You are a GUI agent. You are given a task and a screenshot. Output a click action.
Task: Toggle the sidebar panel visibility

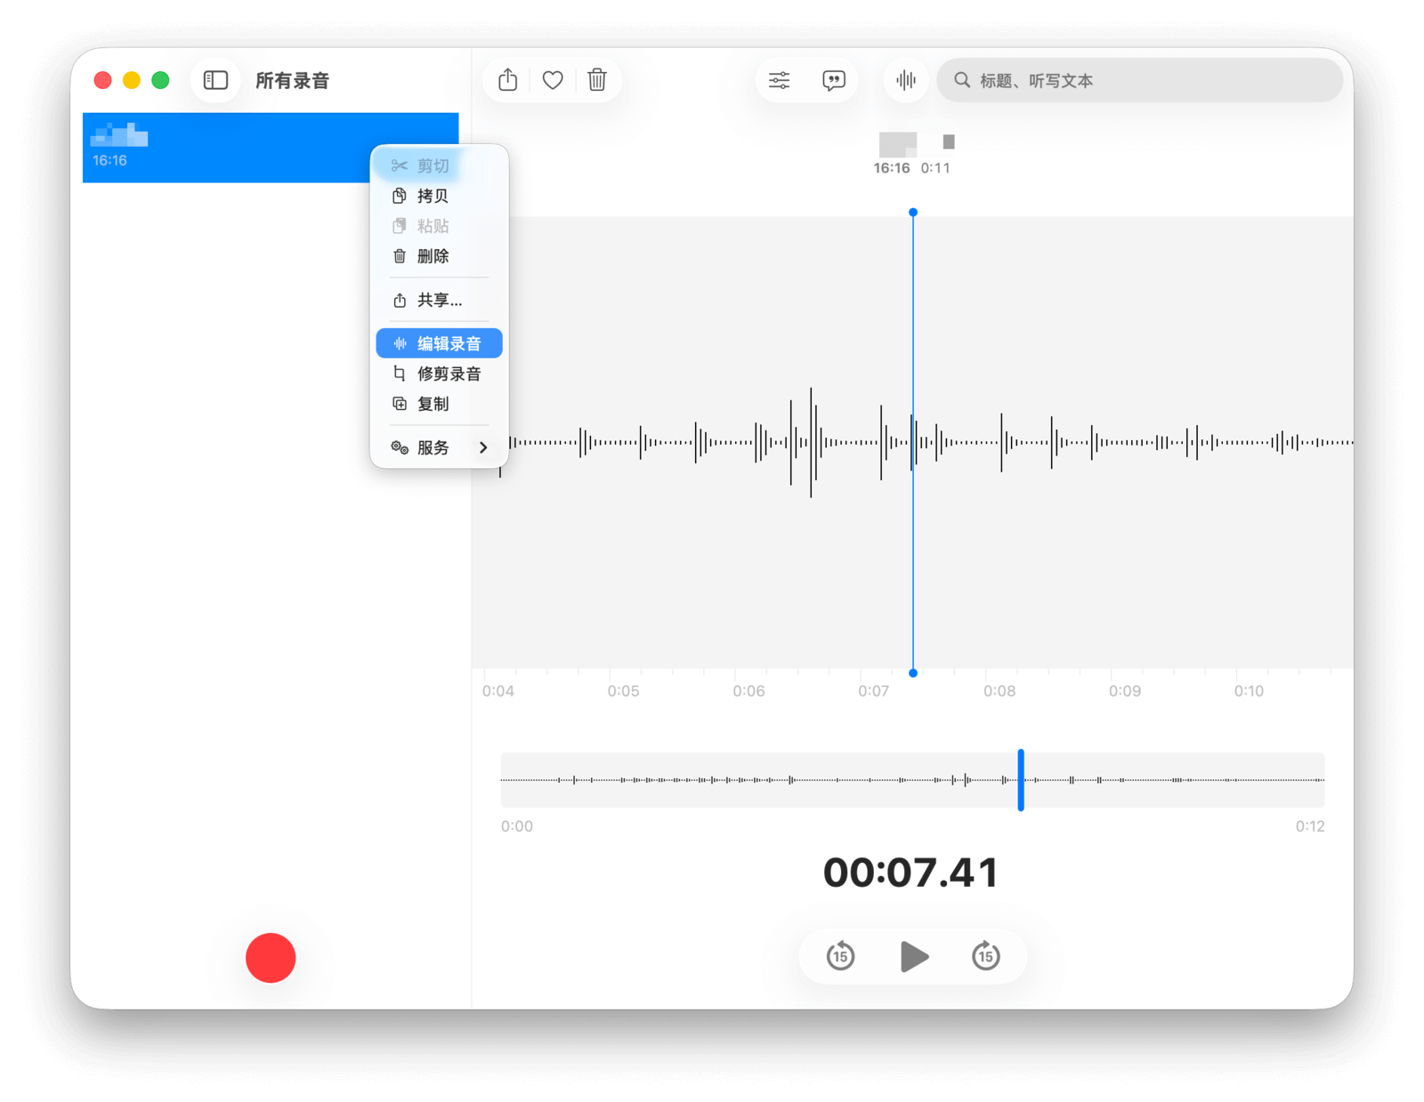pos(215,80)
